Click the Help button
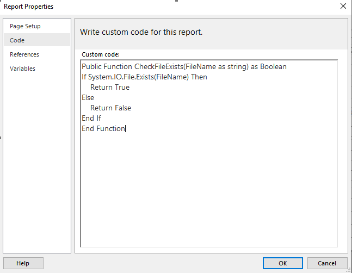The height and width of the screenshot is (273, 352). pyautogui.click(x=23, y=263)
